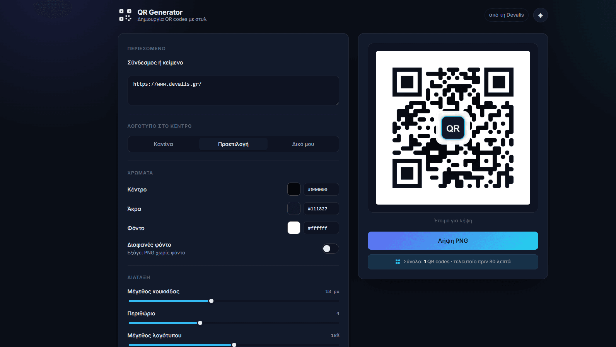Click the Μέγεθος λογότυπου slider handle

pyautogui.click(x=234, y=345)
